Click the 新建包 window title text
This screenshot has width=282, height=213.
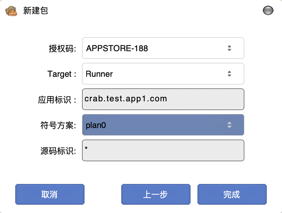35,11
